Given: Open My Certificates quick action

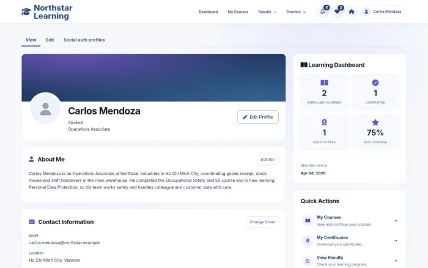Looking at the screenshot, I should click(x=350, y=240).
